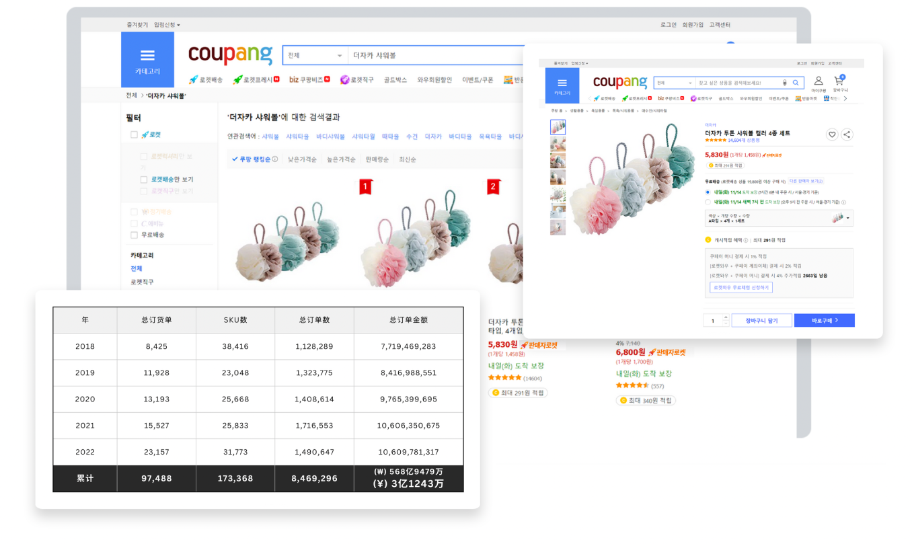Click the magnifier search icon in product page

point(796,83)
